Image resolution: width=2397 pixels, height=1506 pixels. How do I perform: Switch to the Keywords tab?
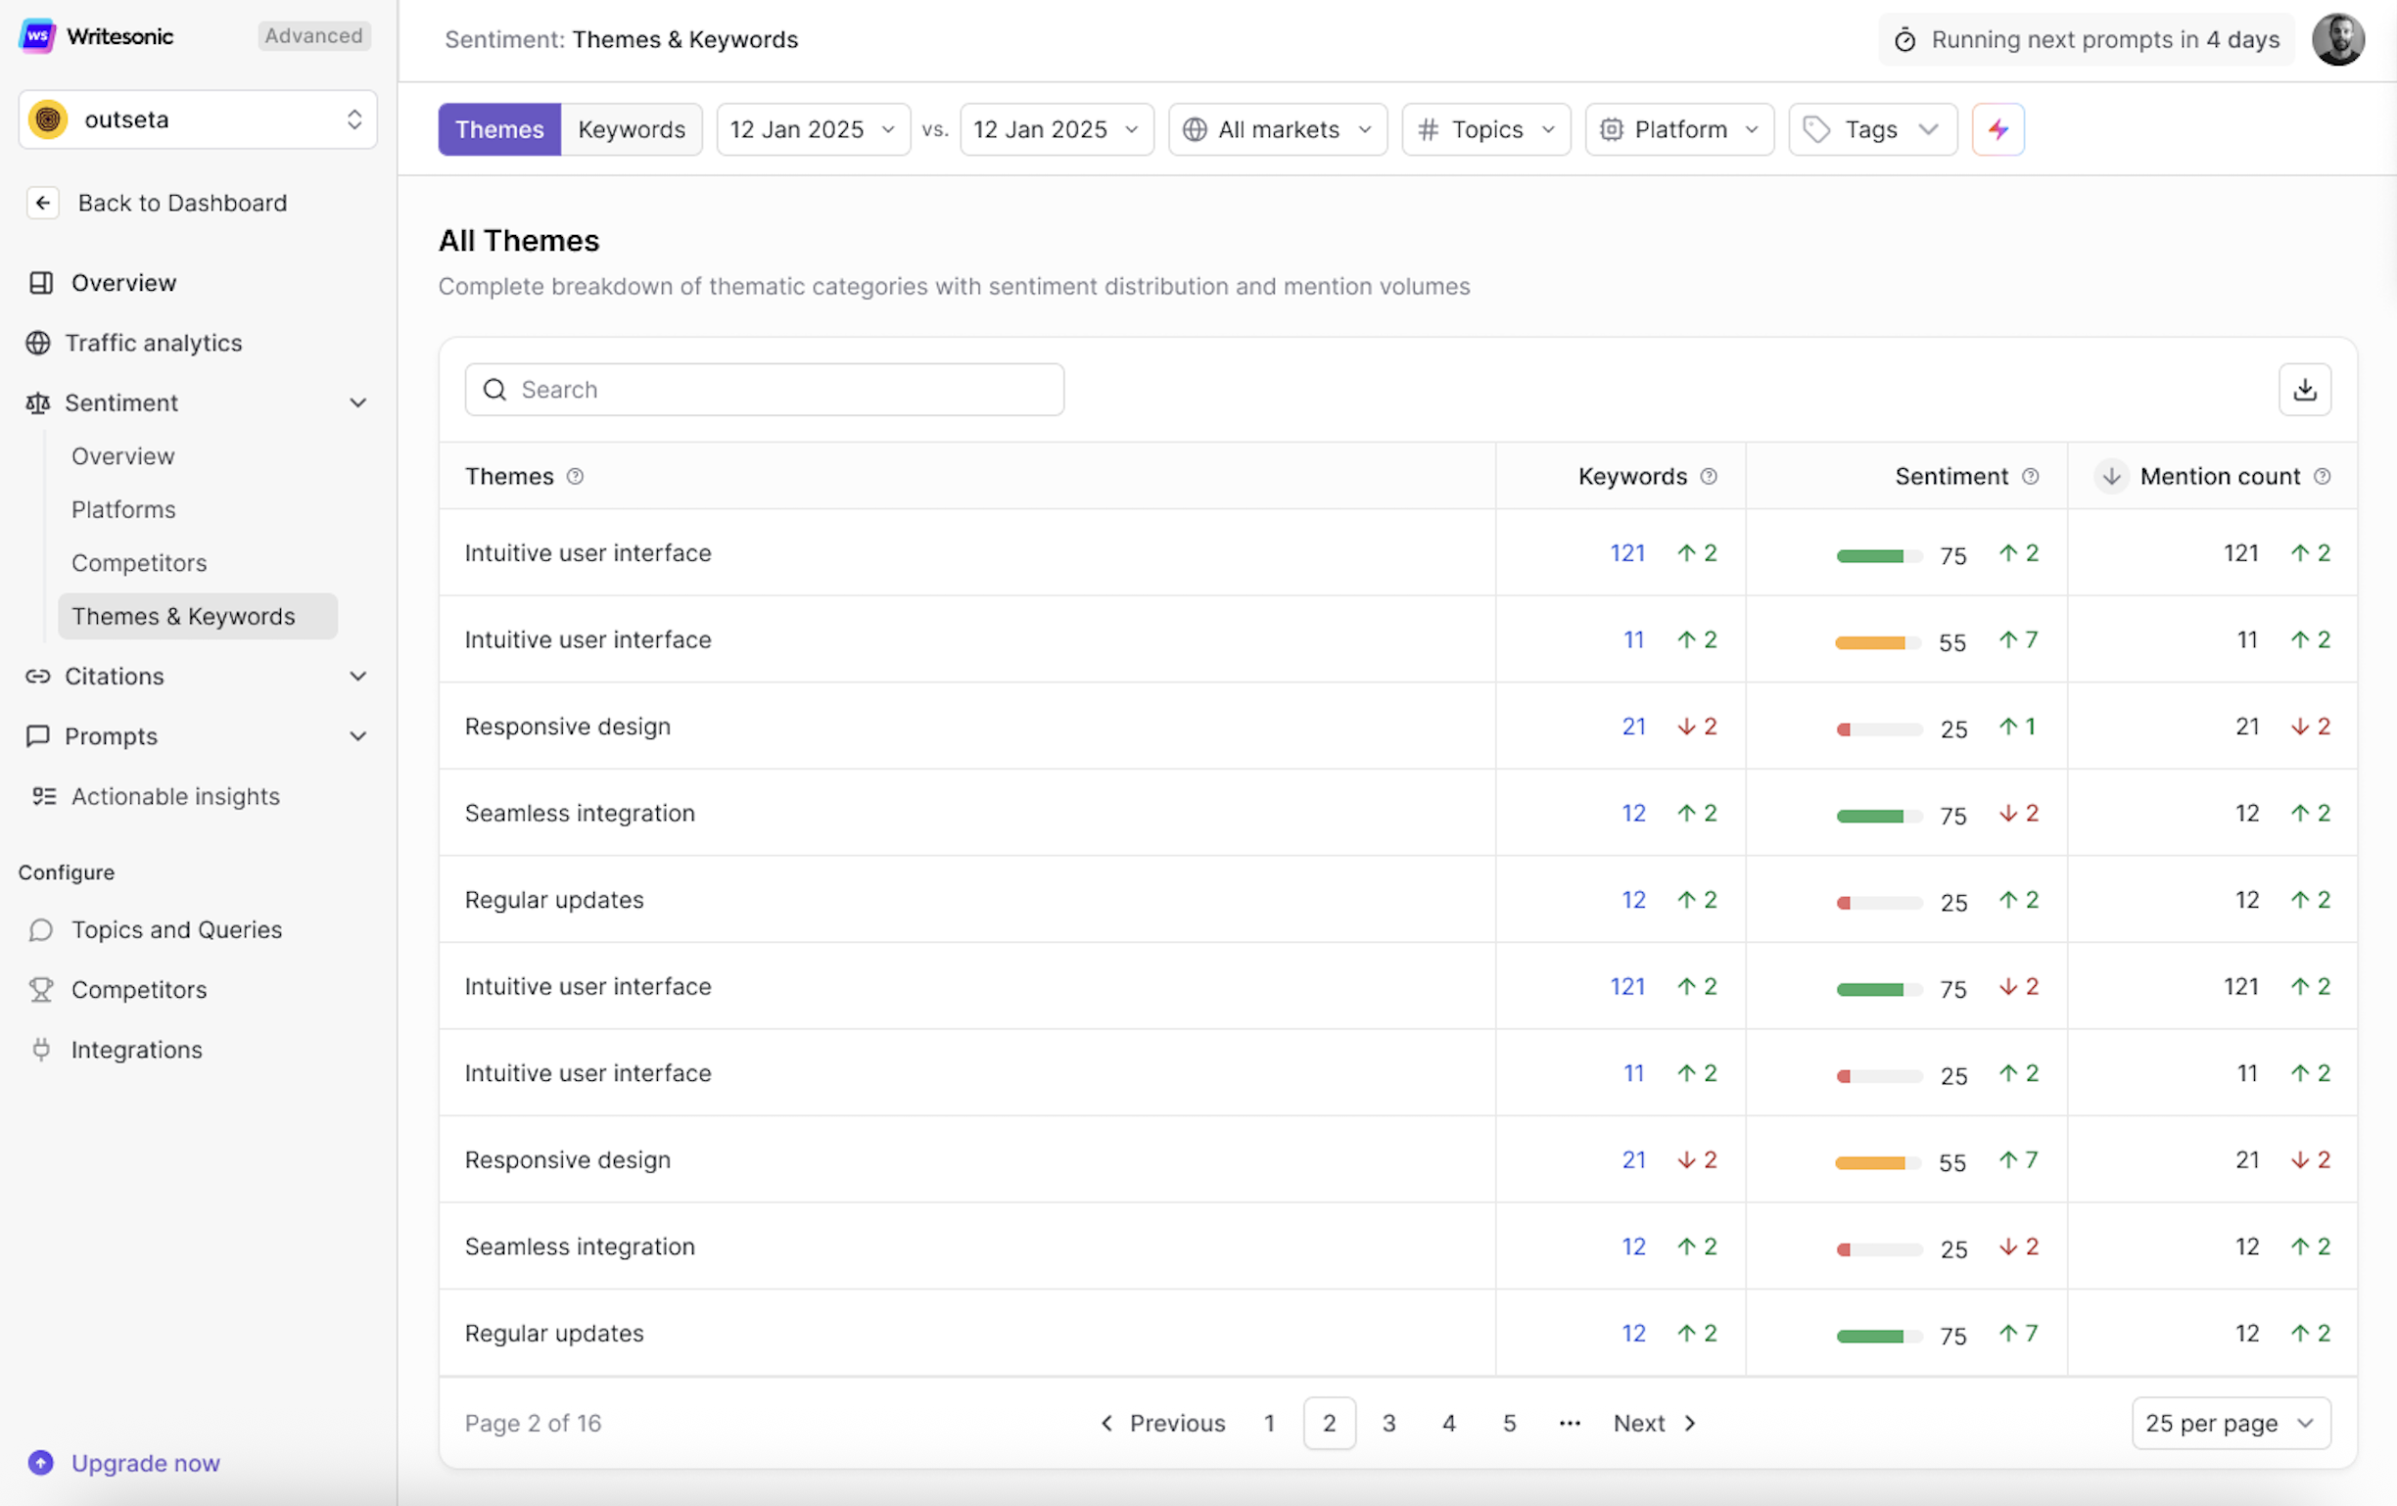click(632, 129)
